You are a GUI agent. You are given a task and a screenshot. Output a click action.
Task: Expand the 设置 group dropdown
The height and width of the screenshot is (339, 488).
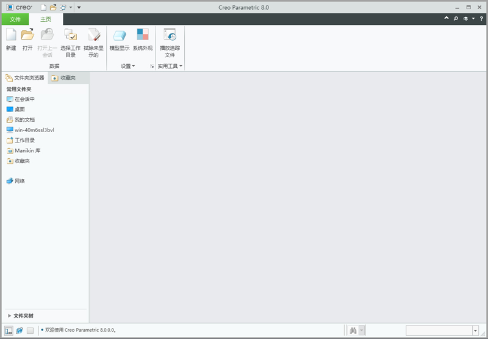(128, 66)
